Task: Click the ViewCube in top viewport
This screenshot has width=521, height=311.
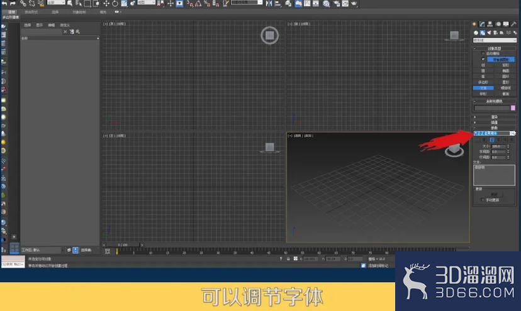Action: pyautogui.click(x=269, y=35)
